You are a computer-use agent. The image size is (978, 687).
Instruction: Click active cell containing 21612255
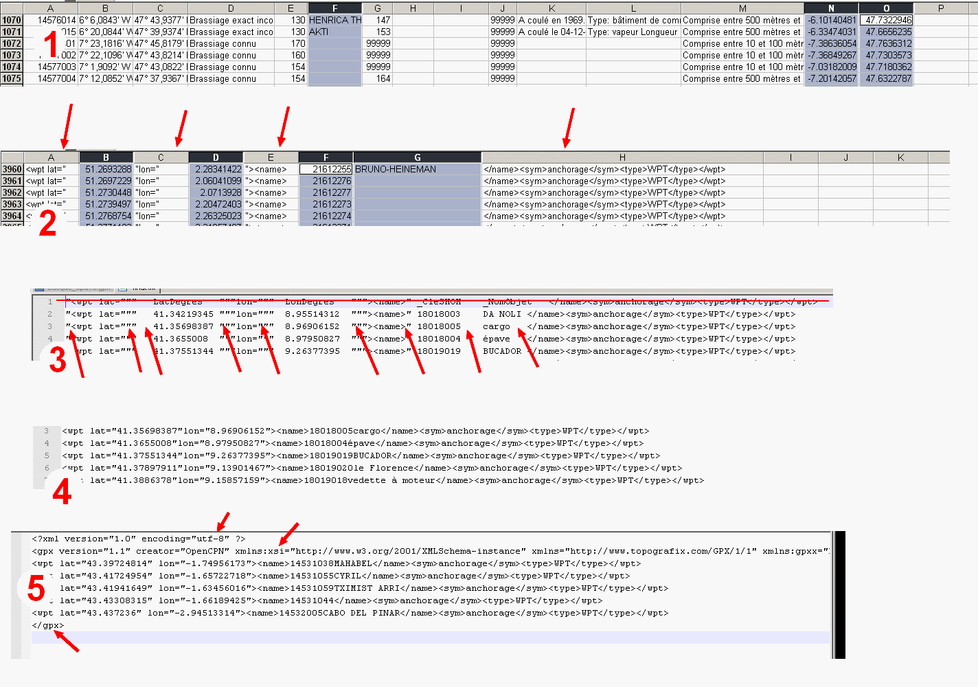(x=326, y=170)
